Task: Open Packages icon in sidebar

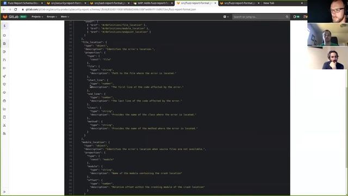Action: (x=4, y=101)
